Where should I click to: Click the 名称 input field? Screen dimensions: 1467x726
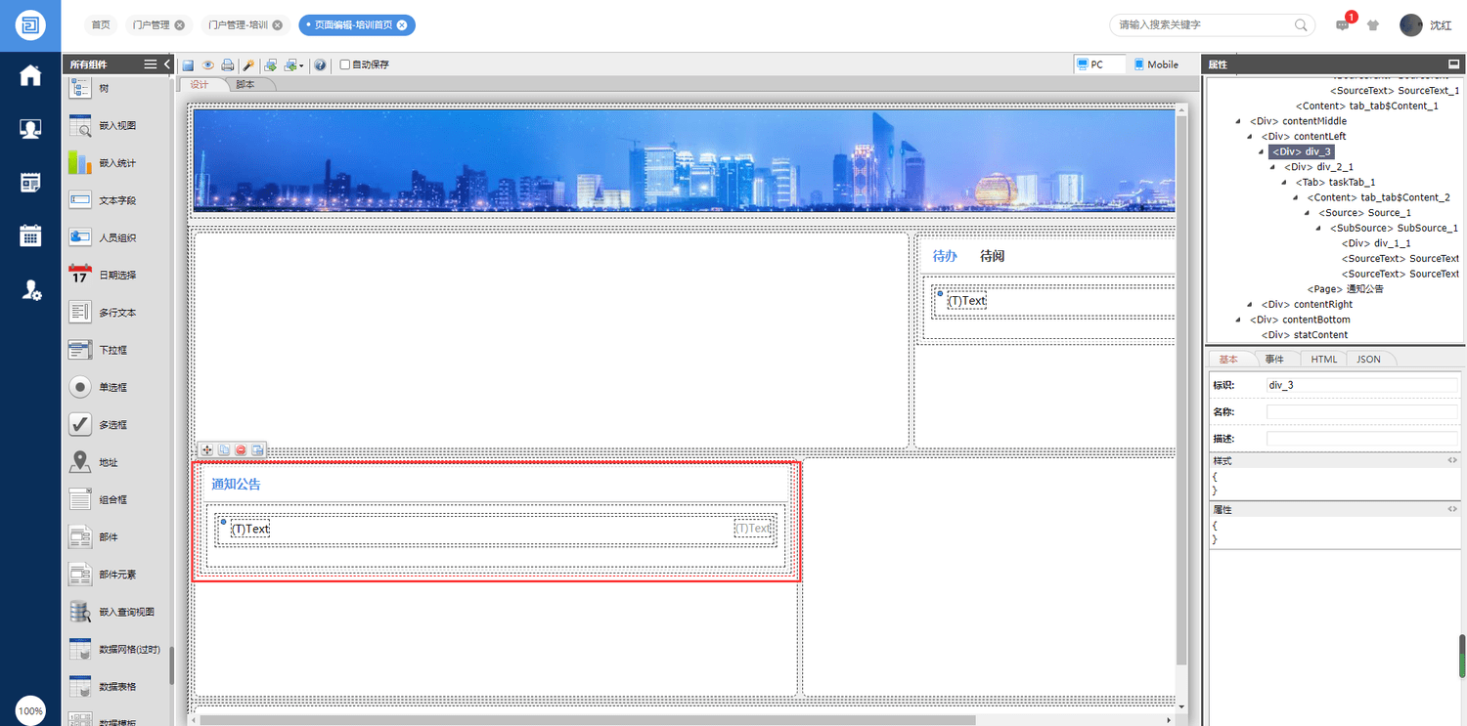pyautogui.click(x=1361, y=412)
